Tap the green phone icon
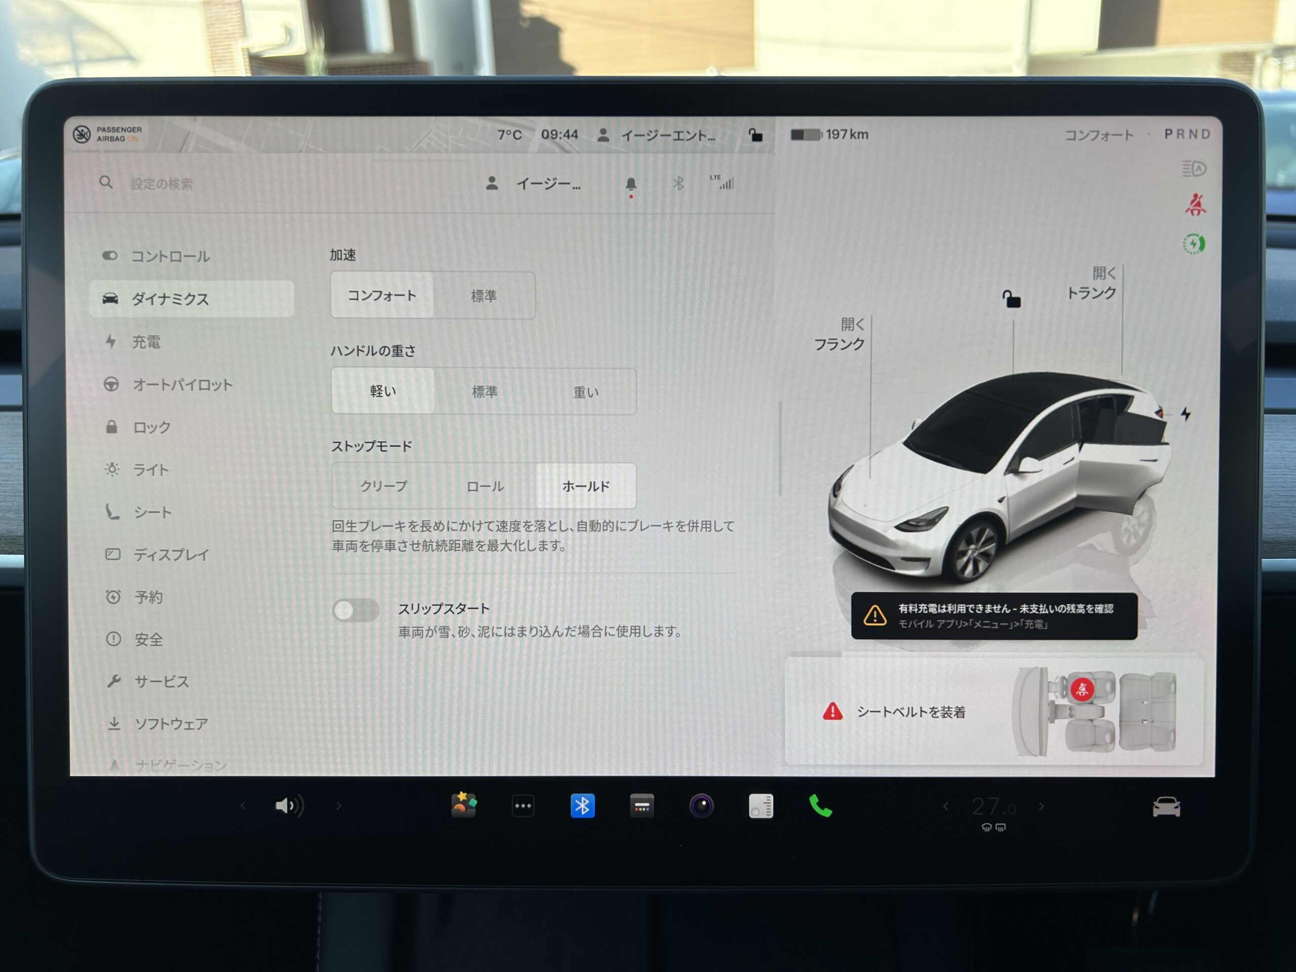This screenshot has width=1296, height=972. click(820, 806)
